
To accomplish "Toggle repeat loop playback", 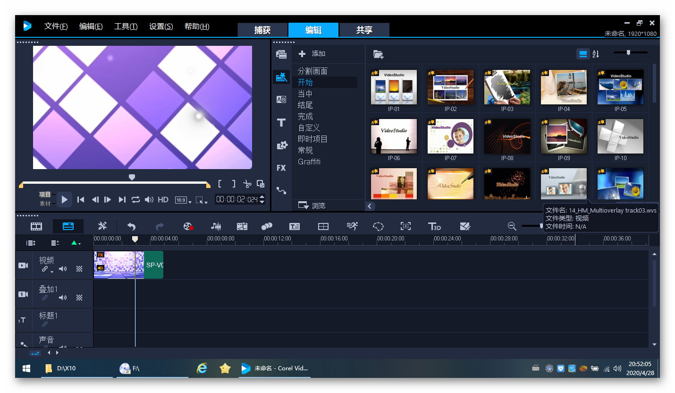I will pyautogui.click(x=135, y=200).
